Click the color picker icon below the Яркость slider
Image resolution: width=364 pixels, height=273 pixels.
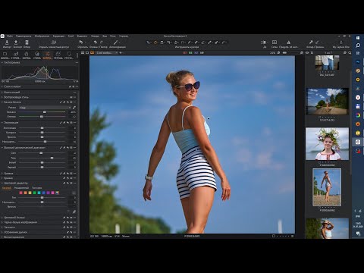point(74,212)
